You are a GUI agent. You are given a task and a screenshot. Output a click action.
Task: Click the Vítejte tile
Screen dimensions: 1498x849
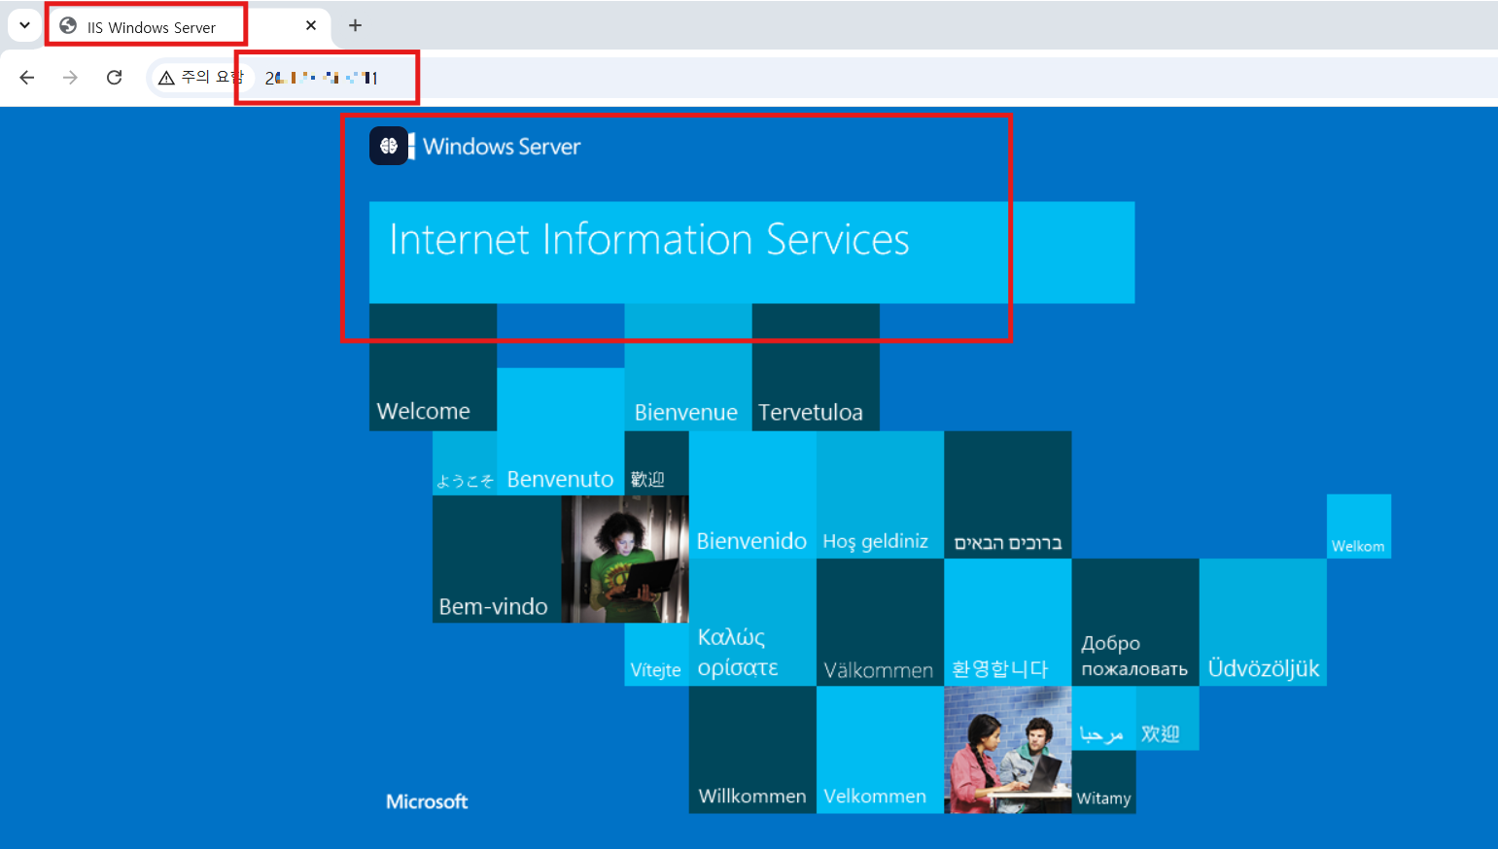656,655
